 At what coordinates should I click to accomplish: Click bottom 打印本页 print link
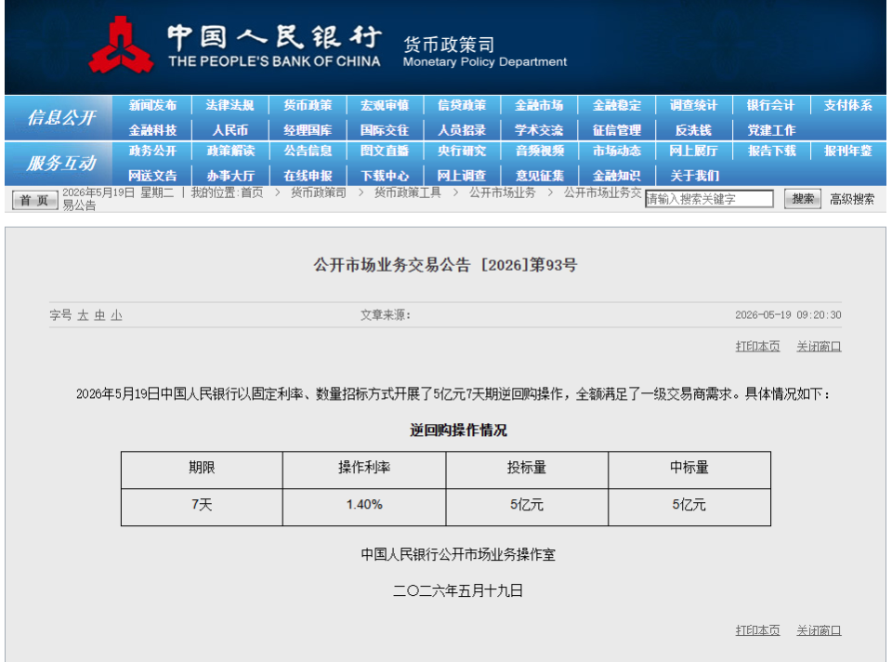click(758, 630)
